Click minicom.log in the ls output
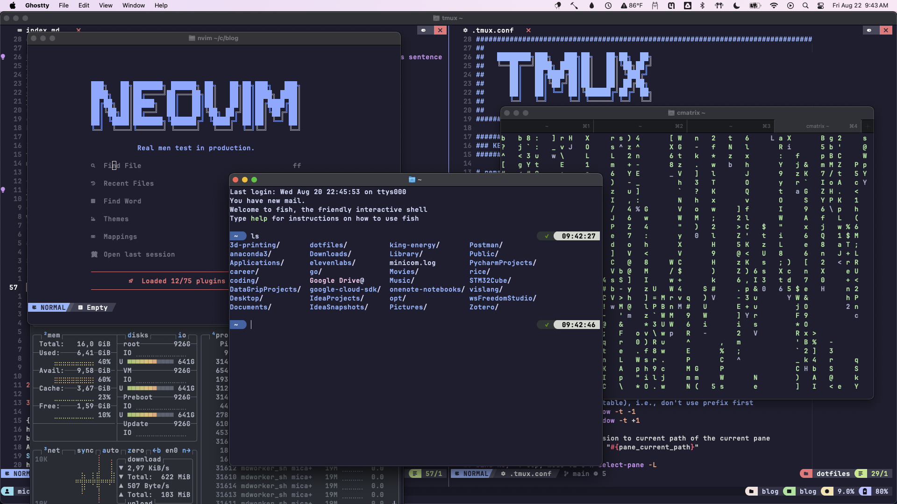This screenshot has width=897, height=504. (x=413, y=263)
